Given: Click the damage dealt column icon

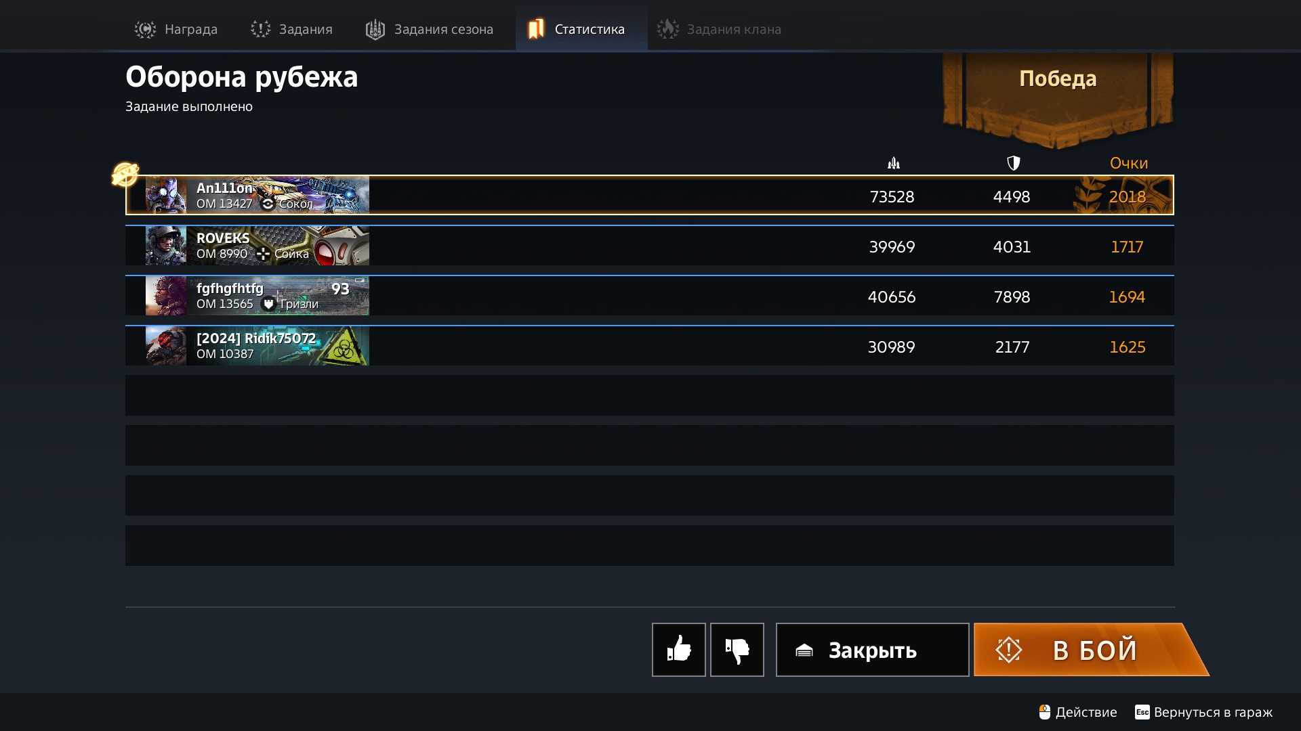Looking at the screenshot, I should 894,163.
